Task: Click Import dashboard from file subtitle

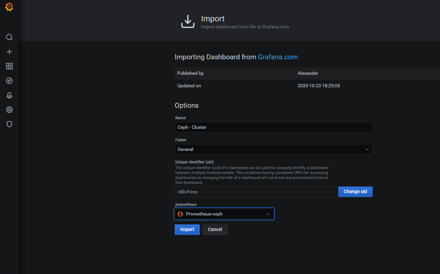Action: point(245,27)
